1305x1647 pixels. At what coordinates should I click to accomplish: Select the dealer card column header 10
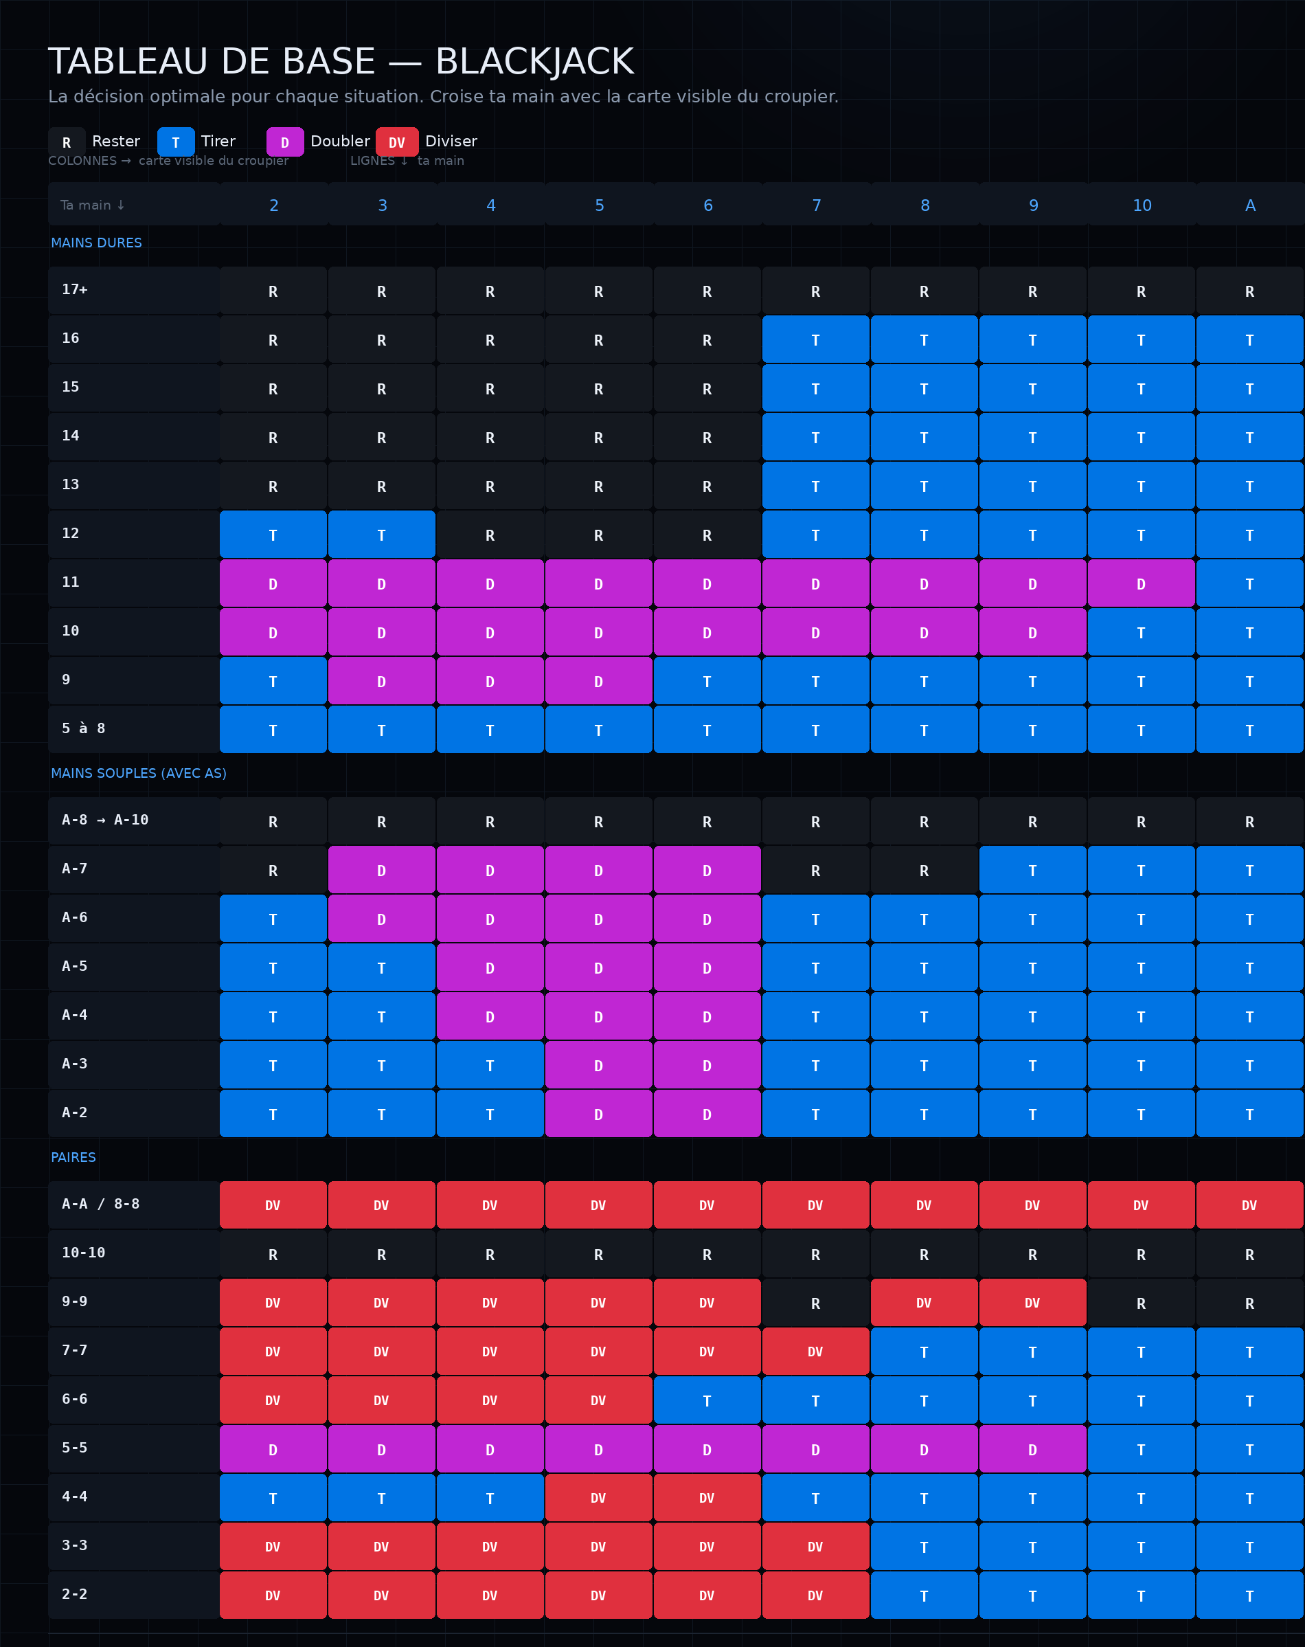1141,205
